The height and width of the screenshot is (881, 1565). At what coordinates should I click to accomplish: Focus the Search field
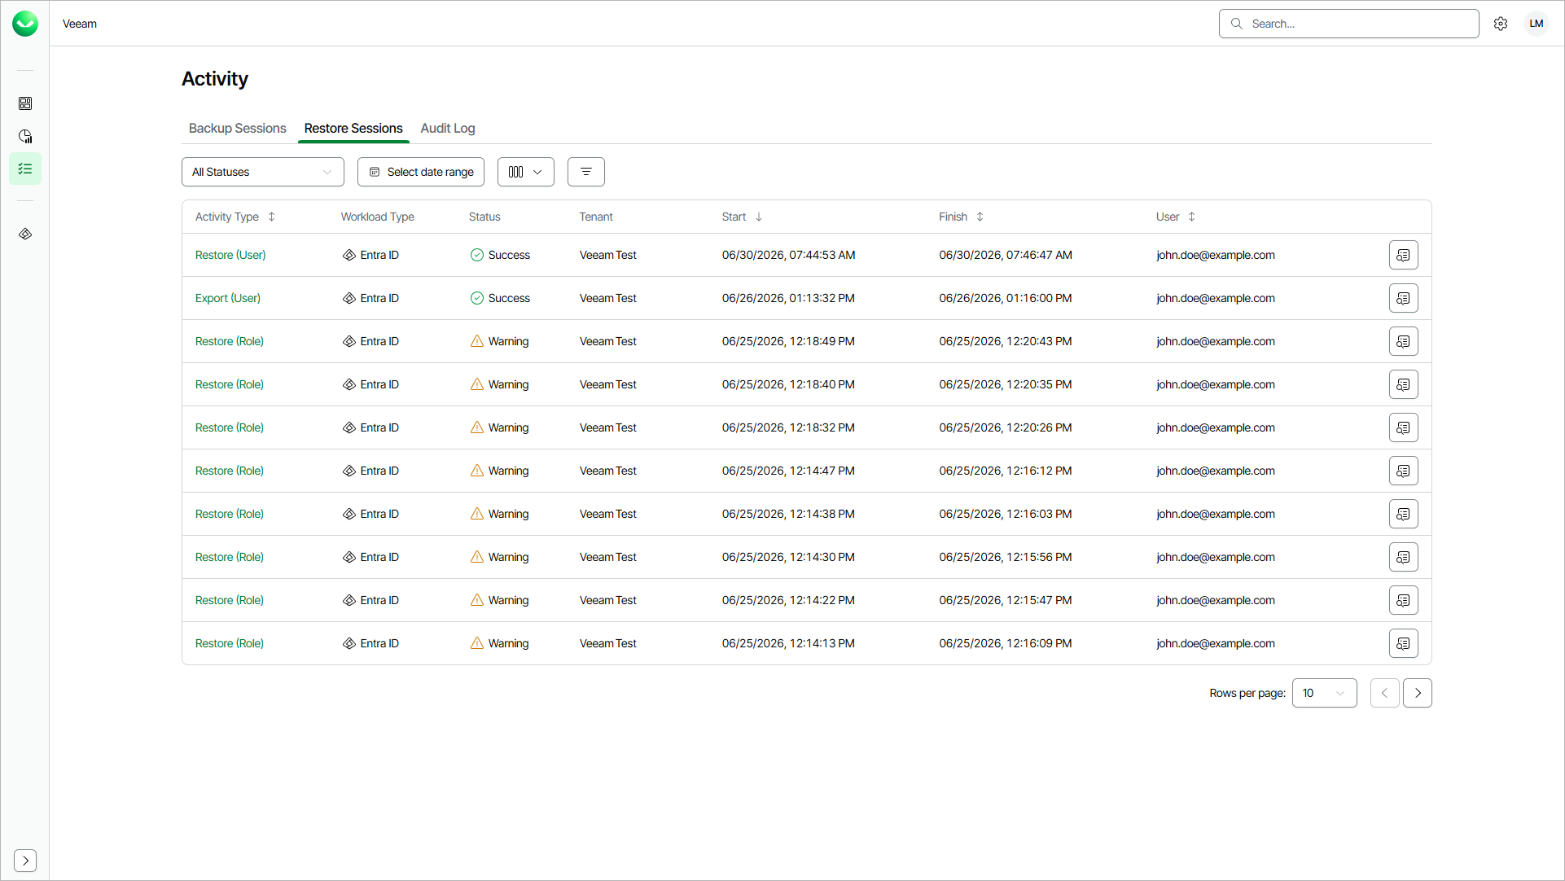1348,24
